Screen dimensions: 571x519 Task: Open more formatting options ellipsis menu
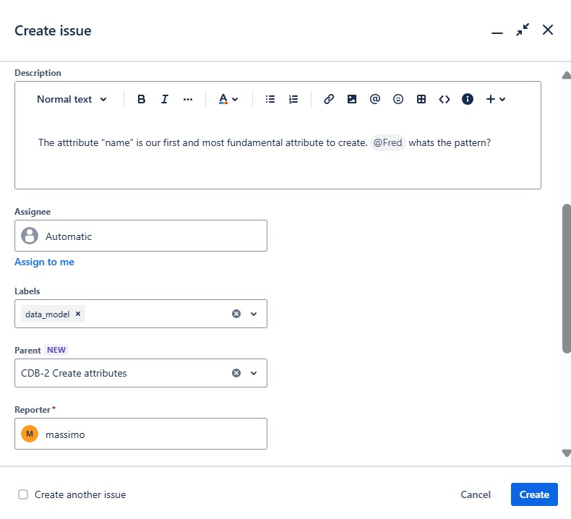(188, 99)
